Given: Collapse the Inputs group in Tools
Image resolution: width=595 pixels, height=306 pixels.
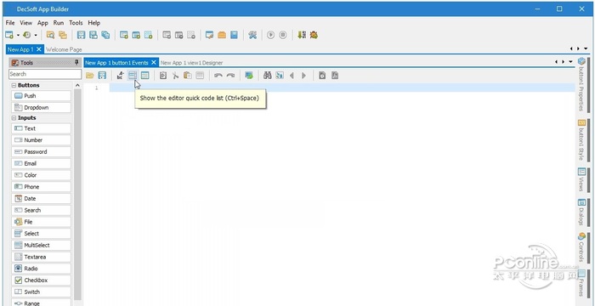Looking at the screenshot, I should tap(14, 118).
